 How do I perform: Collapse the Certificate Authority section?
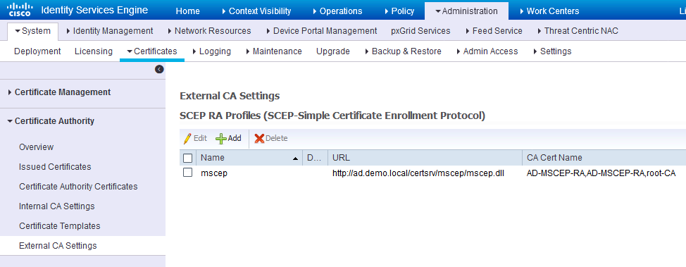click(51, 121)
